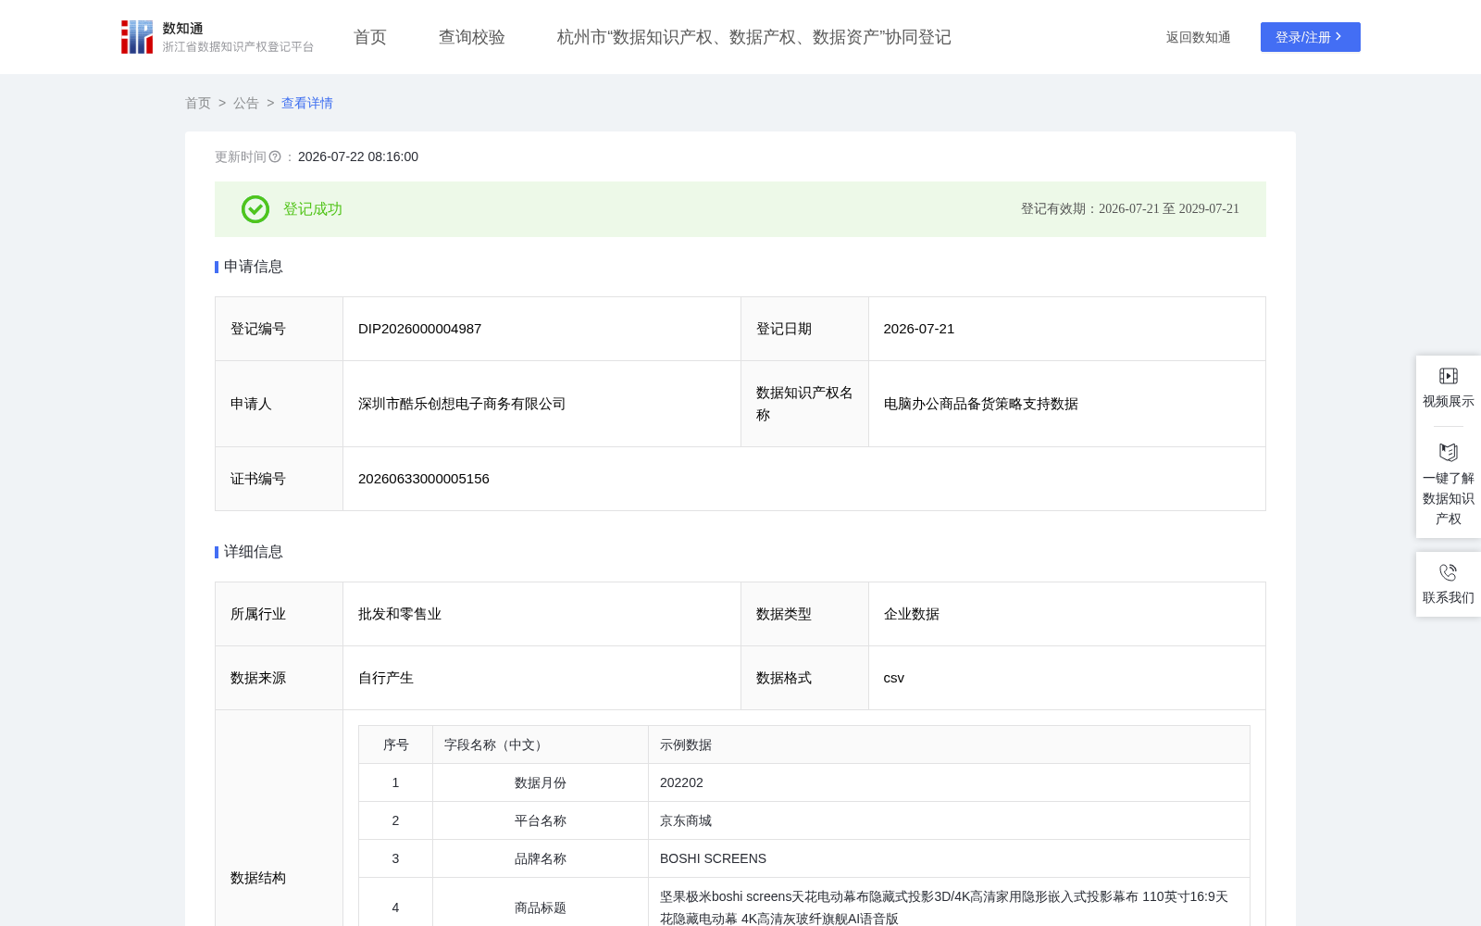This screenshot has width=1481, height=926.
Task: Select the data source value 自行产生
Action: pos(386,678)
